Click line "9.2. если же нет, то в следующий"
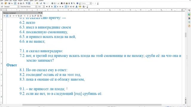191x107 pixels. pos(61,94)
